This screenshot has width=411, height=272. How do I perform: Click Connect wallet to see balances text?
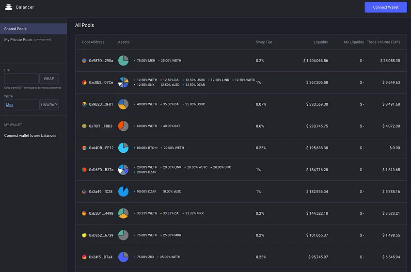click(x=30, y=136)
